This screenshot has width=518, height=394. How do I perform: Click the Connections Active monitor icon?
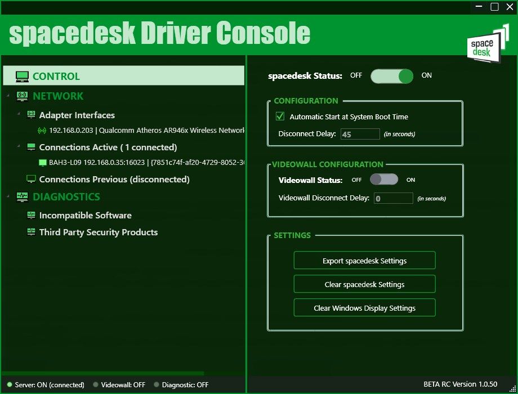31,147
